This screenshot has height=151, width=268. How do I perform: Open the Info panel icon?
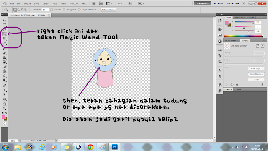click(219, 41)
